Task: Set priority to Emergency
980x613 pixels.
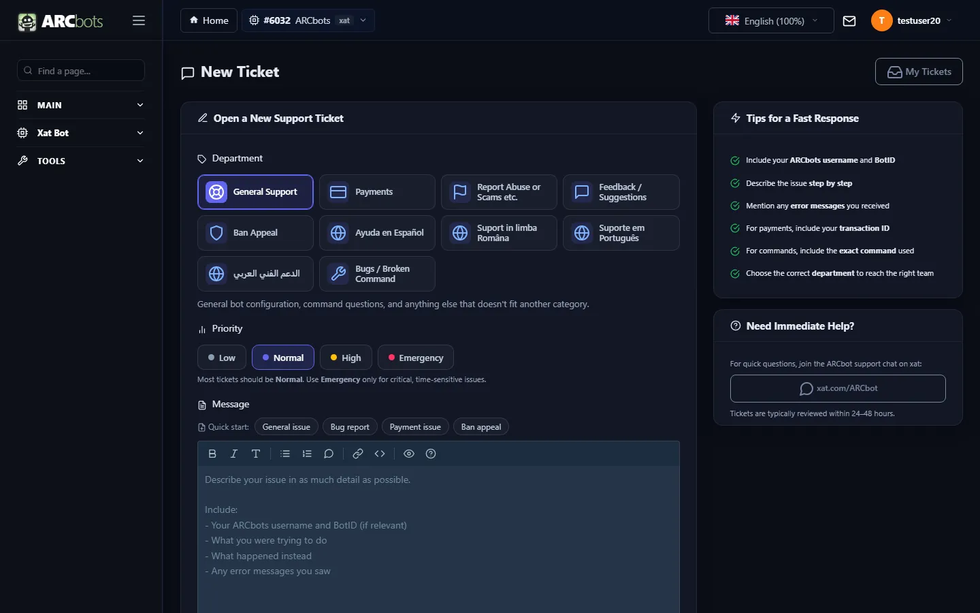Action: (x=416, y=358)
